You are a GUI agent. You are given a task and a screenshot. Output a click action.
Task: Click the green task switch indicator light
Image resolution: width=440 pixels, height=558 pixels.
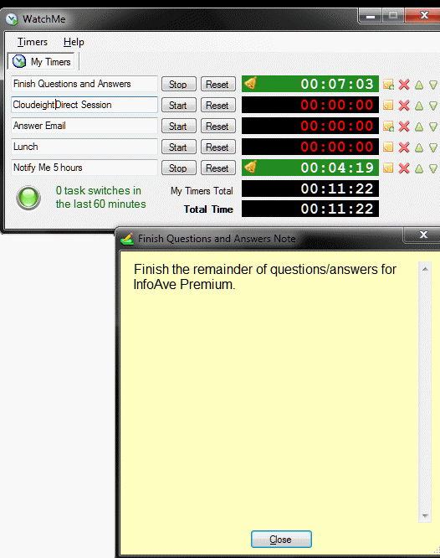[x=28, y=198]
